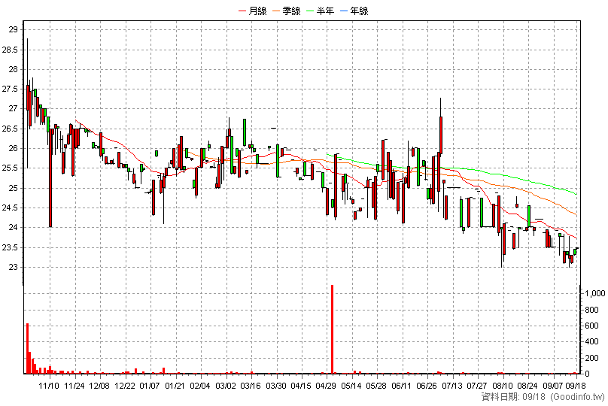The image size is (608, 406).
Task: Click the 01/21 date label
Action: point(175,386)
